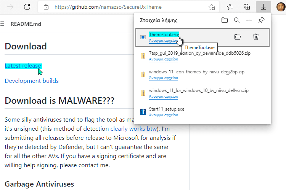Show ThemeTool.exe in folder

click(238, 37)
